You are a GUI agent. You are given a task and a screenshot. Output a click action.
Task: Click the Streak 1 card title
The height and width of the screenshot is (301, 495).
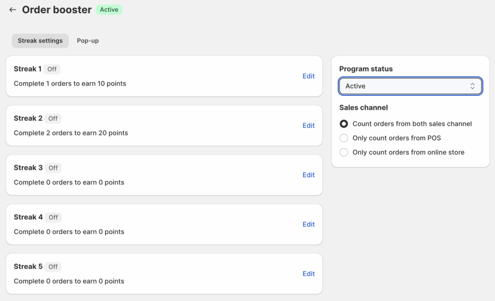click(x=28, y=69)
